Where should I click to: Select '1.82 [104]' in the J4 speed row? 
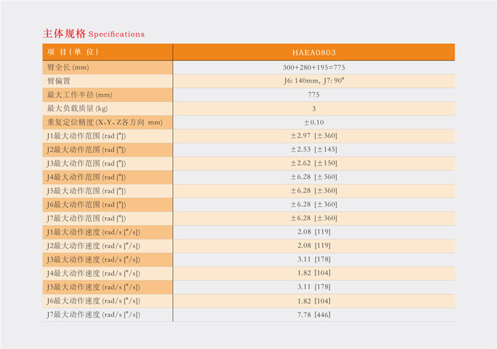314,273
